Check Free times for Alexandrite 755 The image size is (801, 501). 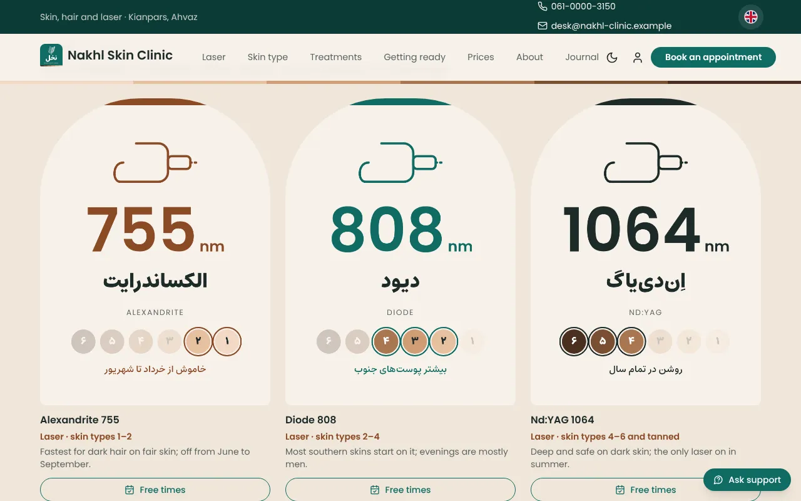155,490
